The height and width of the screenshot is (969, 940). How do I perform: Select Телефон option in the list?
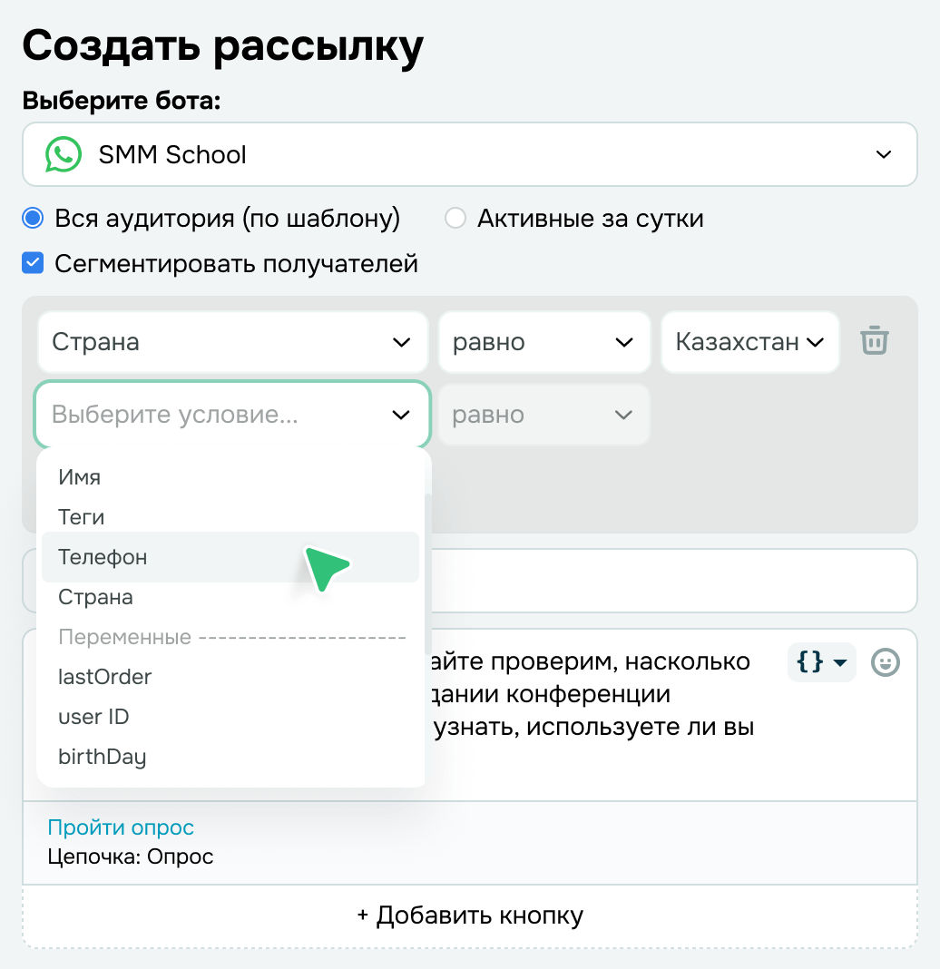[x=103, y=557]
